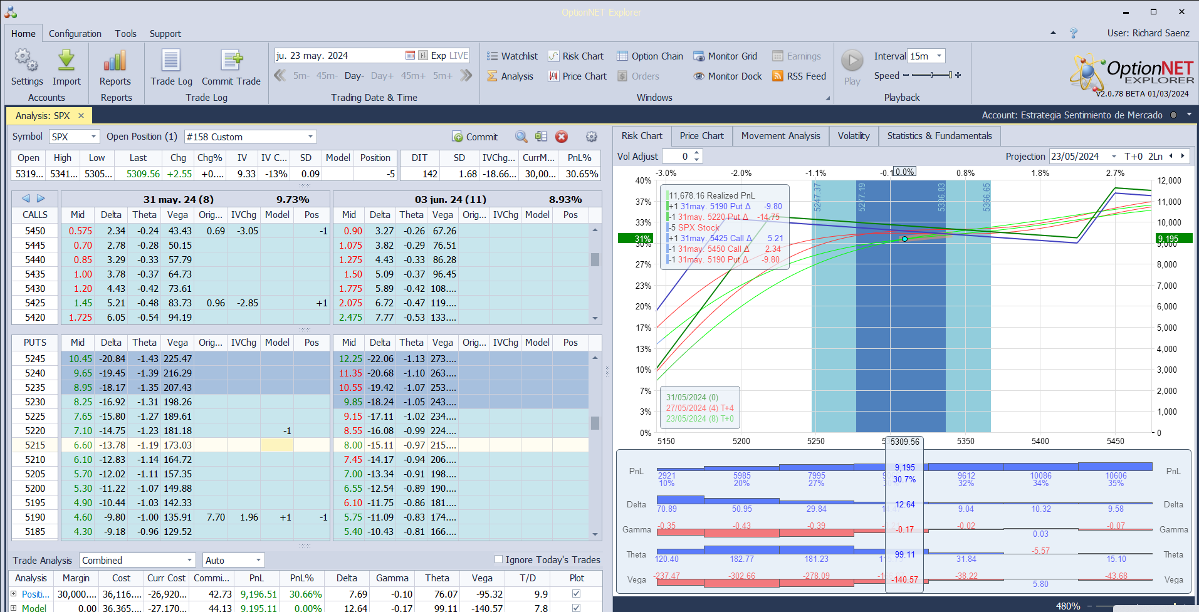
Task: Open the Monitor Dock window
Action: point(728,76)
